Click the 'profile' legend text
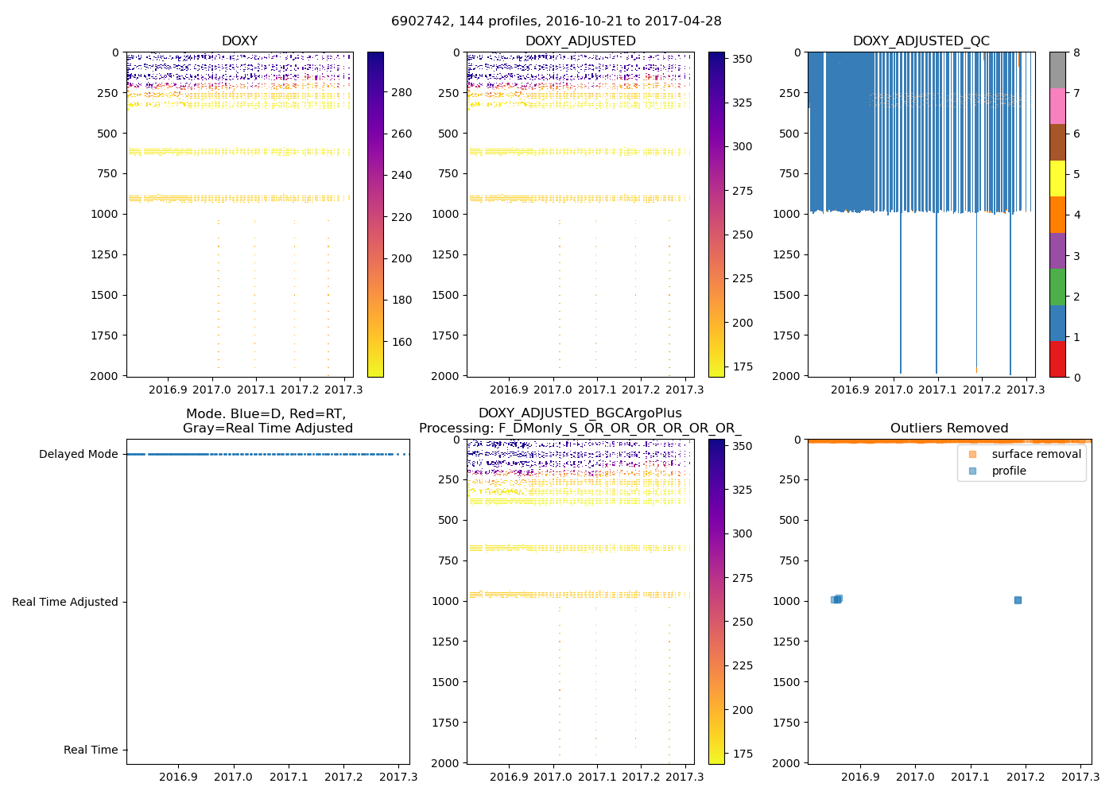The image size is (1113, 795). (x=1009, y=471)
